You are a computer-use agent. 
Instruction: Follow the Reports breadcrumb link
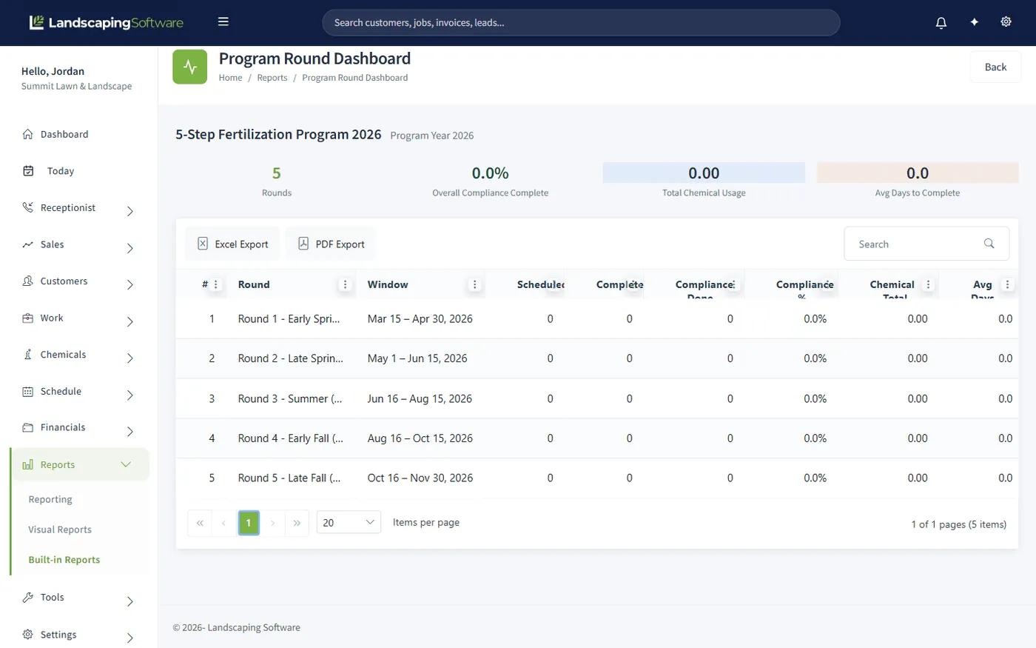point(272,78)
